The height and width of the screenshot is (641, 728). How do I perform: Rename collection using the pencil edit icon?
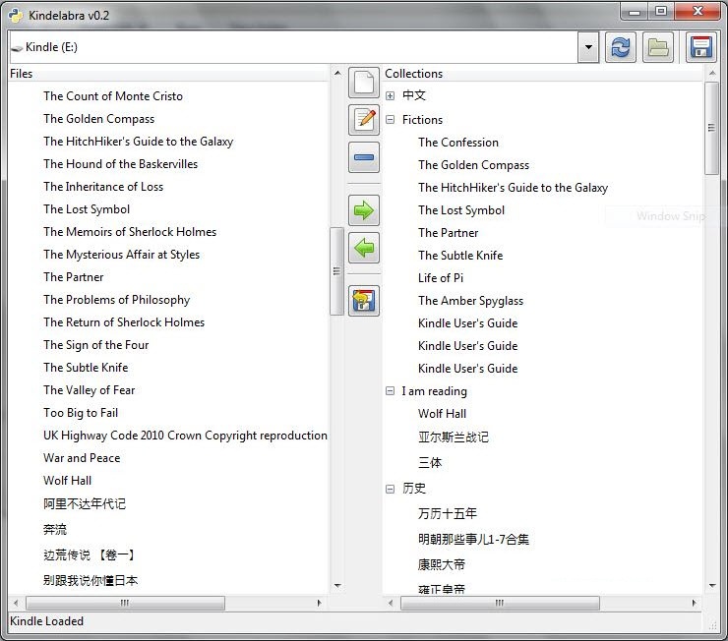pyautogui.click(x=364, y=120)
